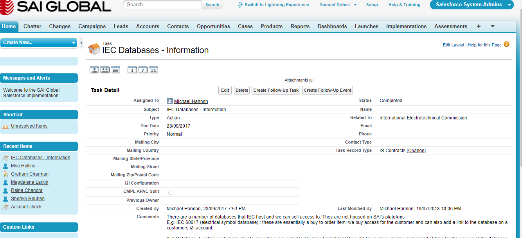This screenshot has width=522, height=238.
Task: Open the Campaigns tab
Action: pyautogui.click(x=92, y=26)
